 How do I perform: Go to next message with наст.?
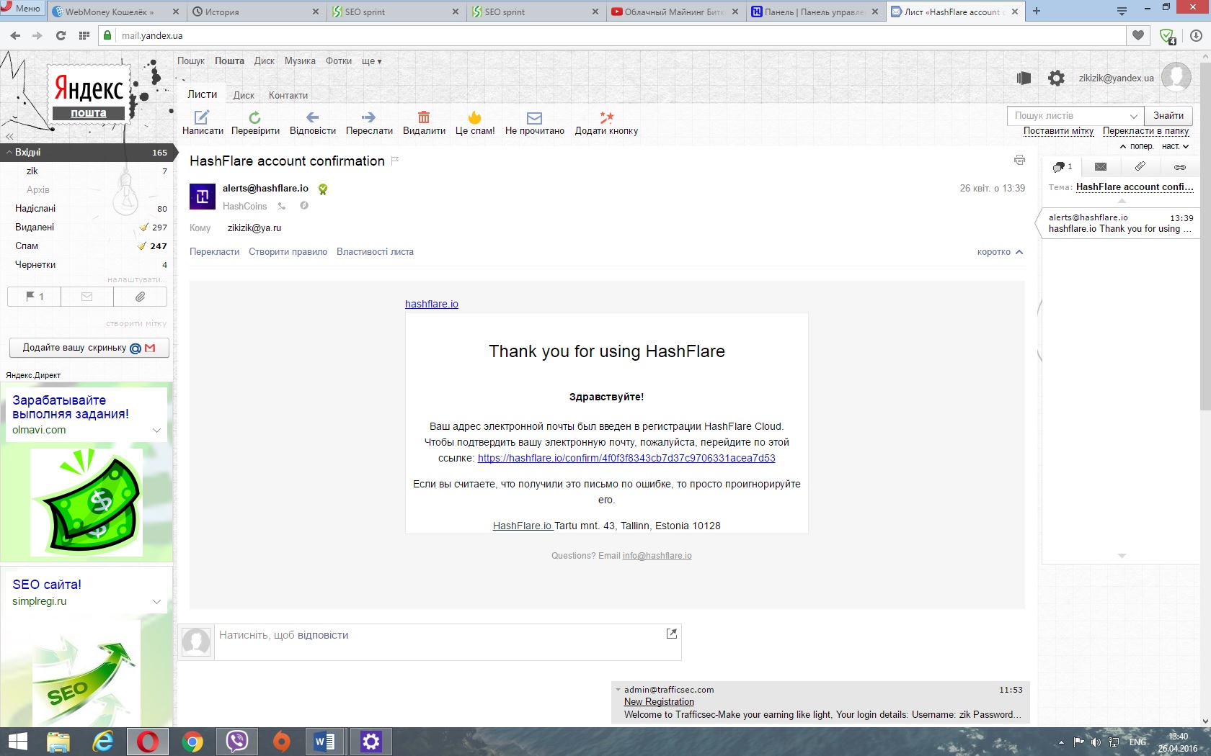[x=1175, y=146]
